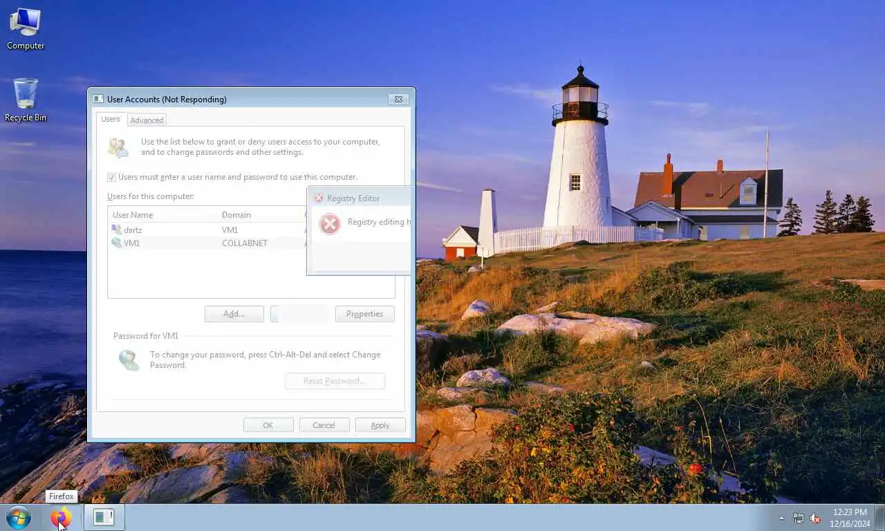Viewport: 885px width, 531px height.
Task: Select the Users tab
Action: [x=111, y=119]
